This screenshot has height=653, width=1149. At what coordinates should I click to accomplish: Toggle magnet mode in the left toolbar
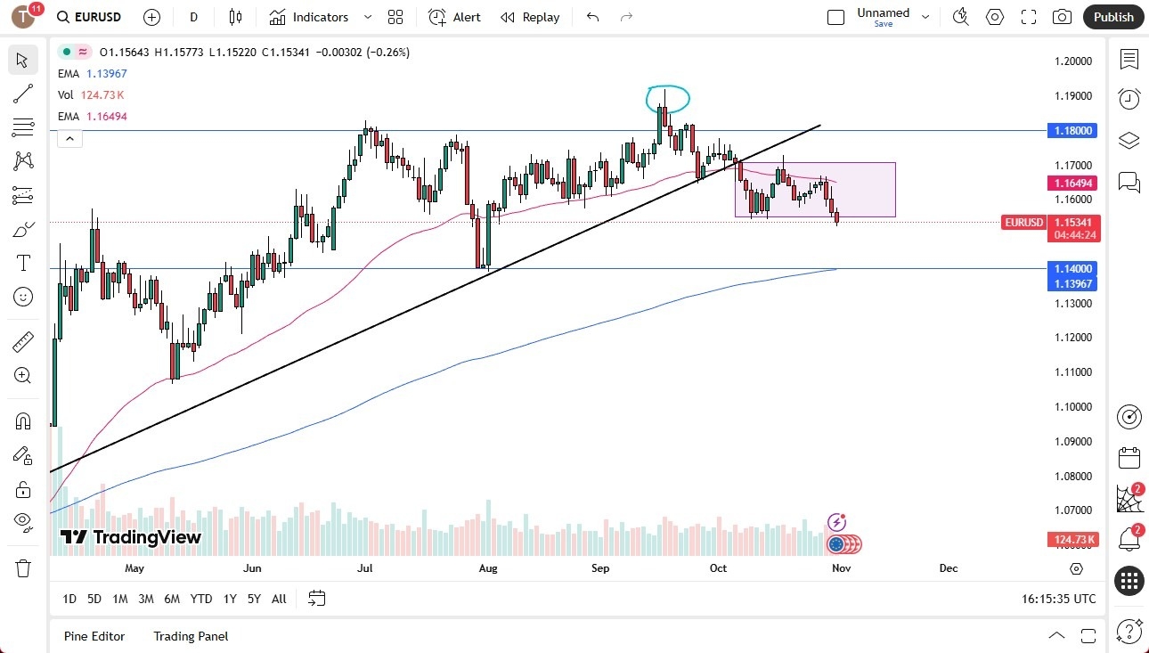[x=22, y=420]
